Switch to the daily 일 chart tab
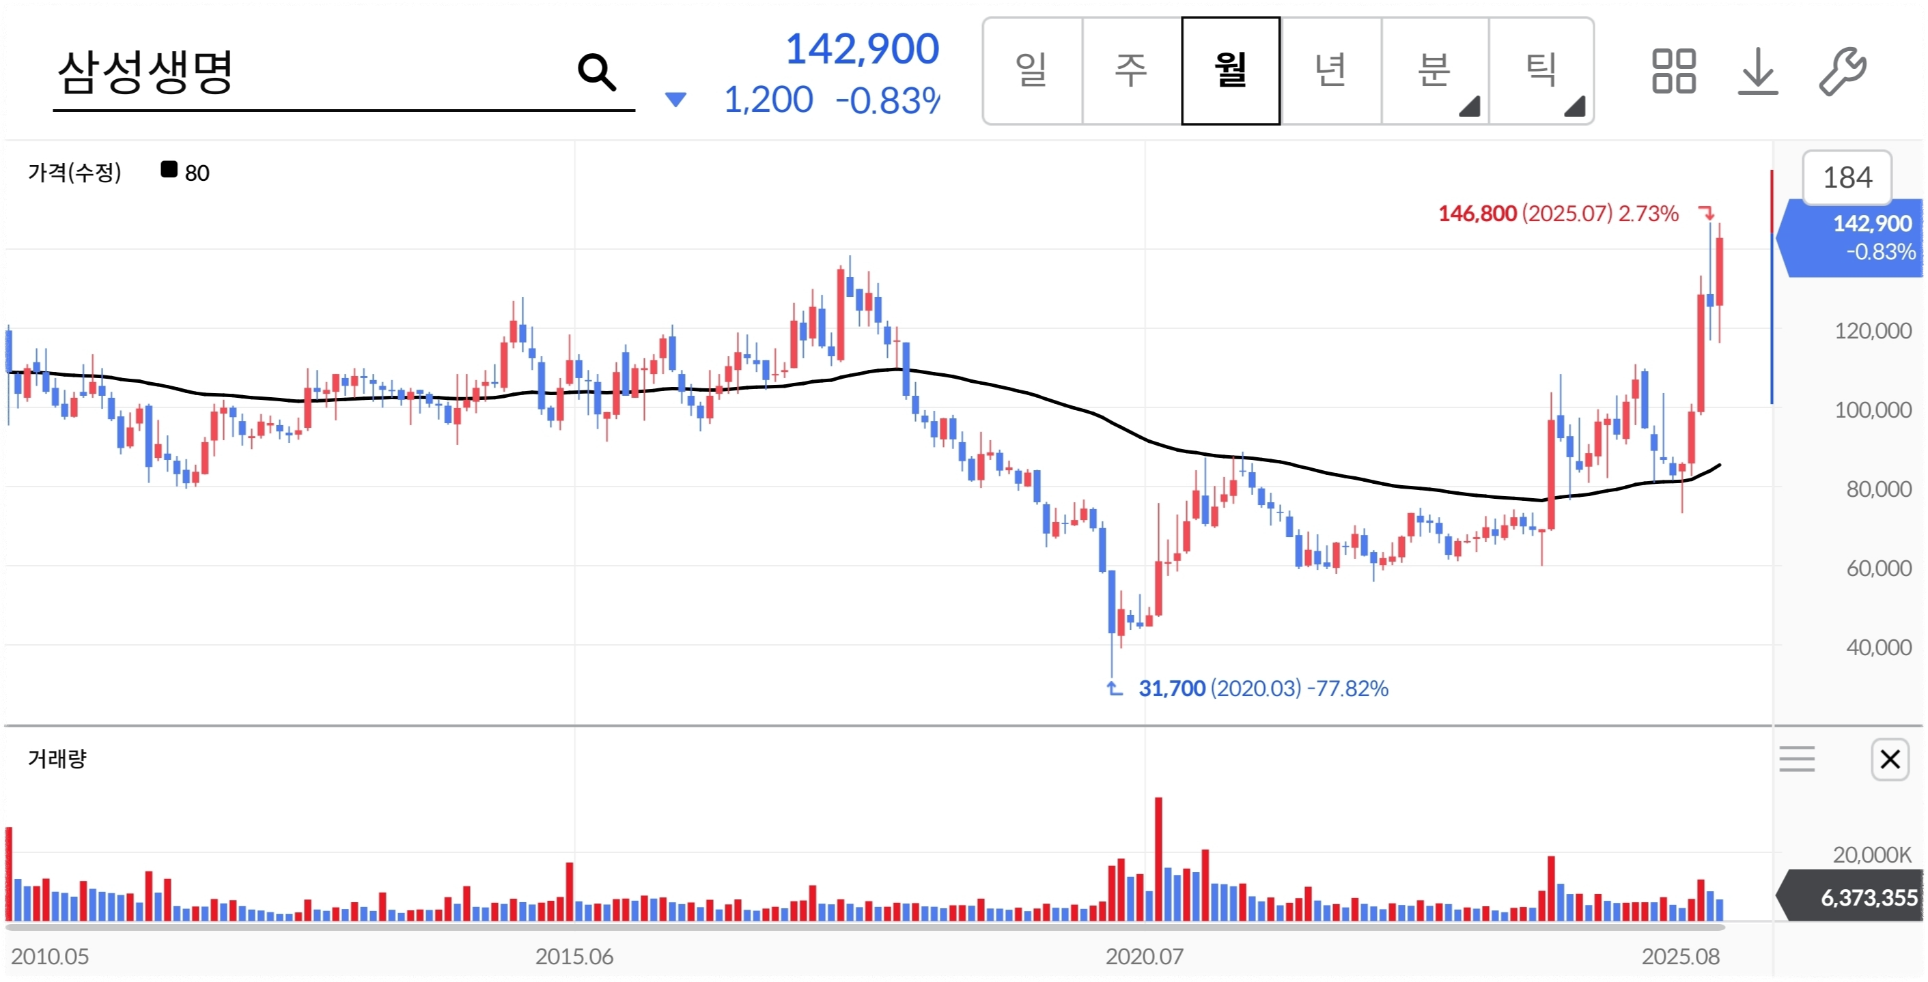 (x=1031, y=71)
